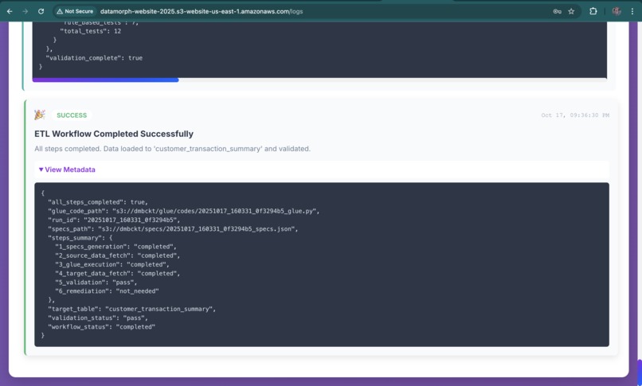This screenshot has width=642, height=386.
Task: Click the party popper success icon
Action: [x=40, y=115]
